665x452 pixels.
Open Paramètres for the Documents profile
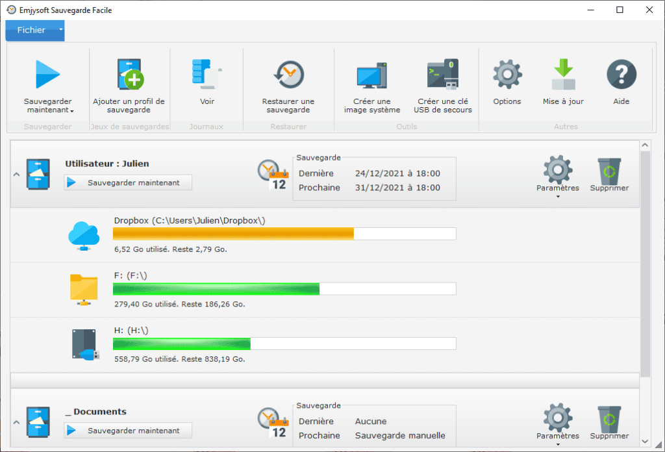557,420
